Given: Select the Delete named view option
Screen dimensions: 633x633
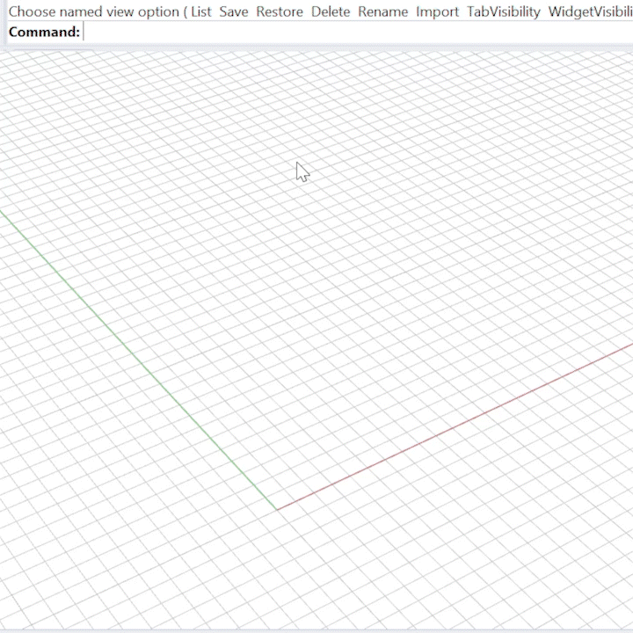Looking at the screenshot, I should 331,11.
